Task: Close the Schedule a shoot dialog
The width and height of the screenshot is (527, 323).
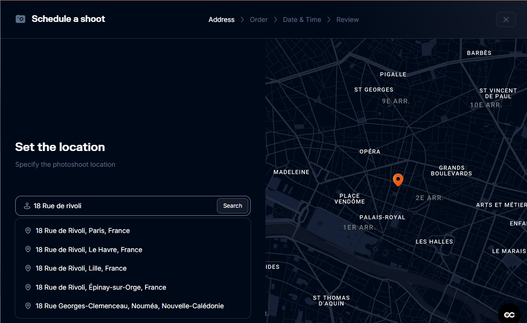Action: (x=506, y=20)
